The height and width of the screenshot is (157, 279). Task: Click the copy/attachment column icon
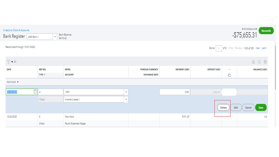click(229, 75)
